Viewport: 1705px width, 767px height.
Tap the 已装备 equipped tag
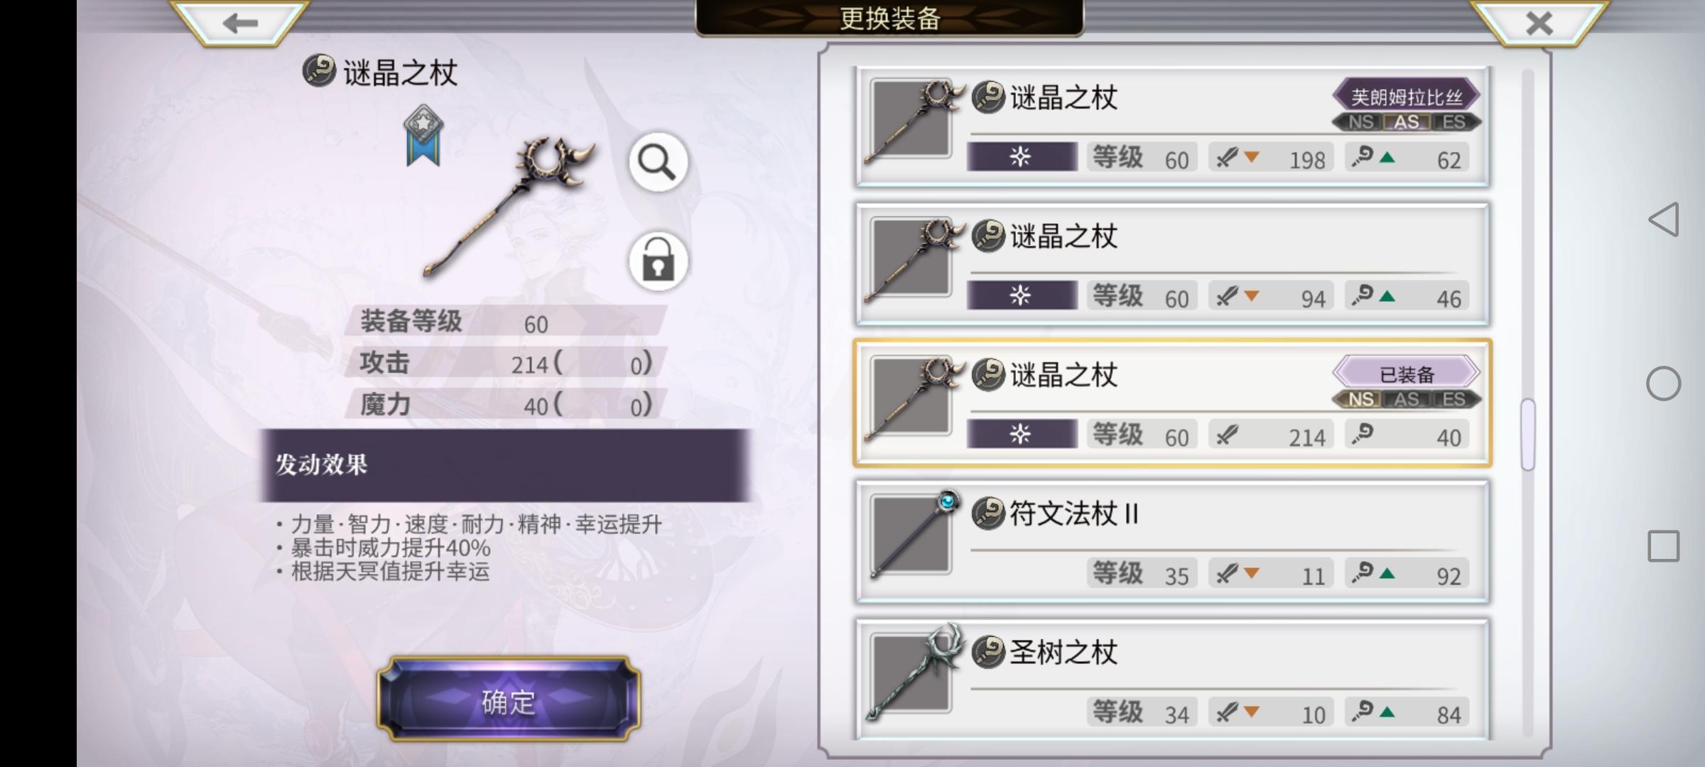point(1407,374)
